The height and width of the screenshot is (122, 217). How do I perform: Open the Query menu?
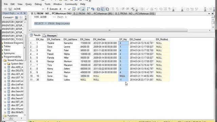(28, 4)
